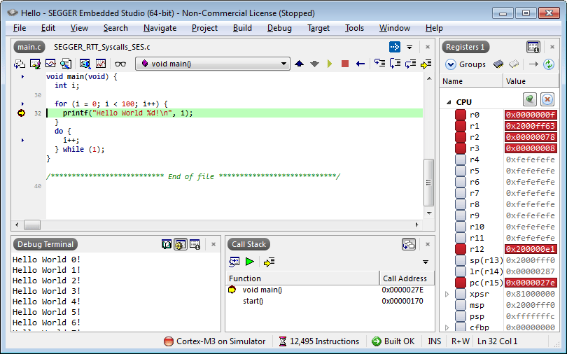Open the Call Stack options dropdown arrow

tap(426, 262)
